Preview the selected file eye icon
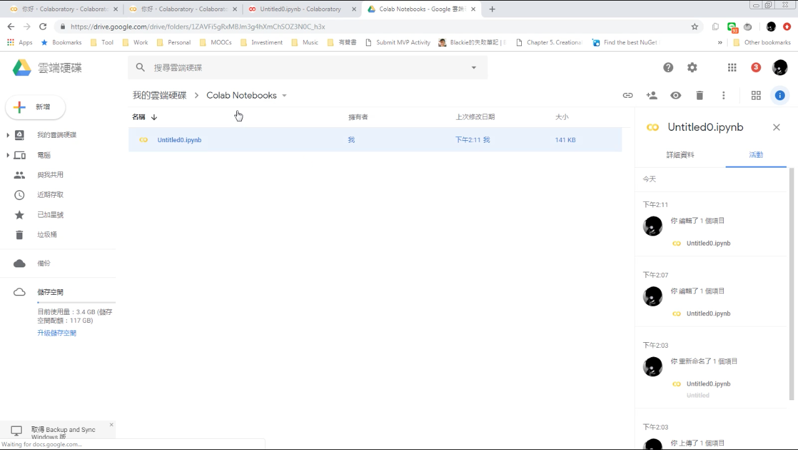Image resolution: width=798 pixels, height=450 pixels. (x=676, y=95)
